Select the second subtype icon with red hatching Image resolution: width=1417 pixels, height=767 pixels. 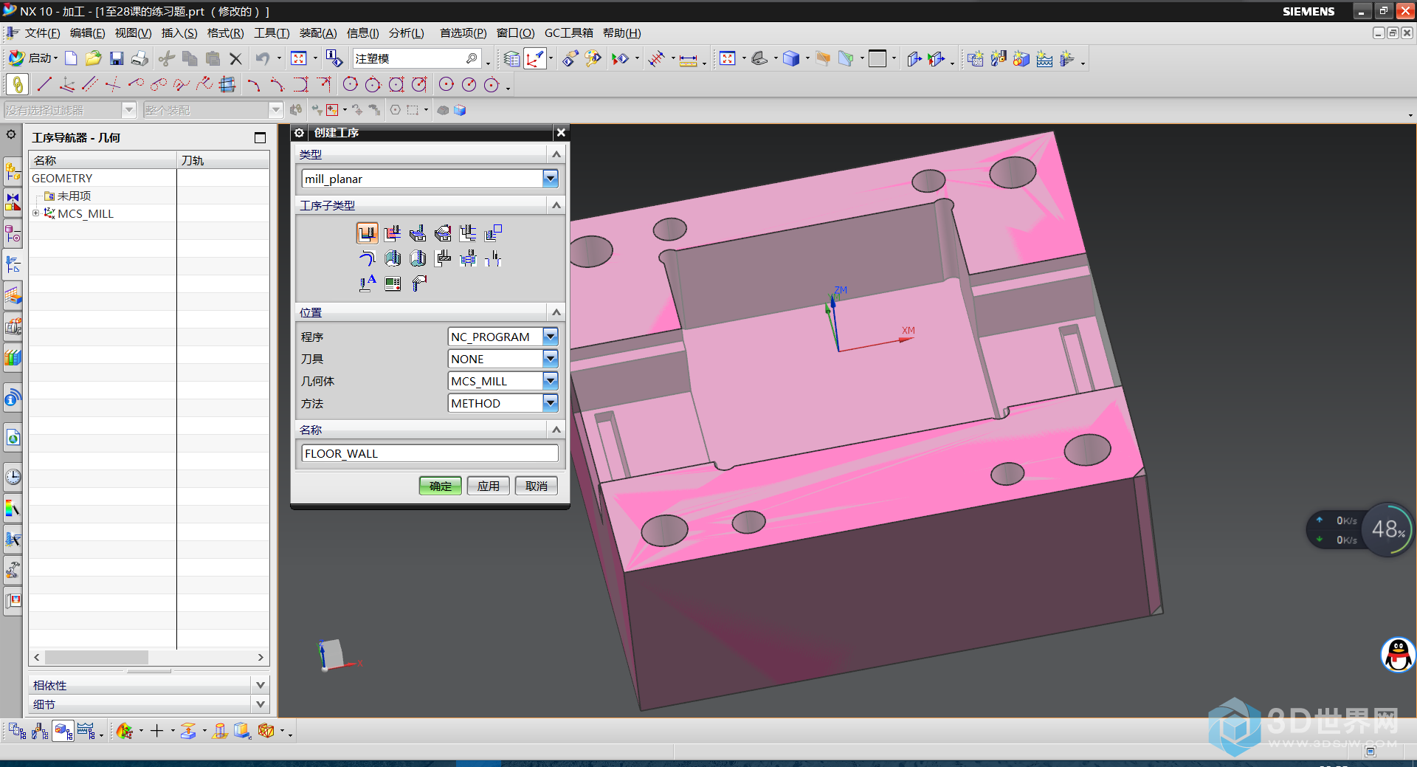[393, 233]
